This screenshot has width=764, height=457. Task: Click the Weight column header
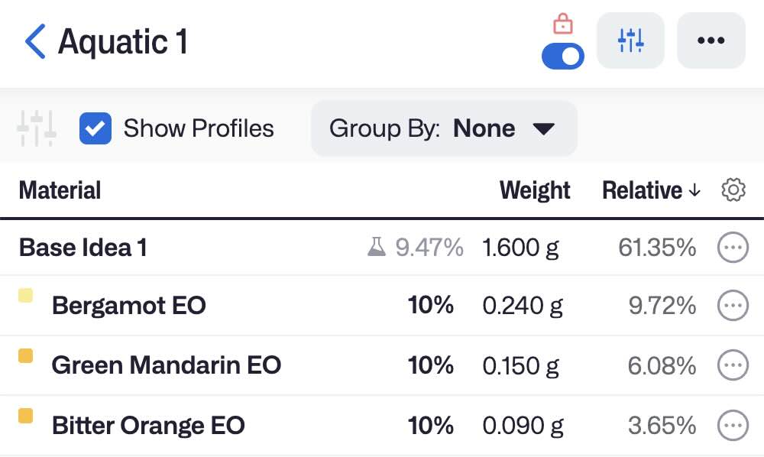pos(535,190)
